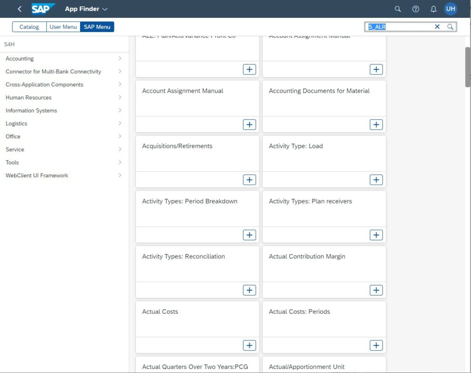Expand the Accounting menu node
This screenshot has width=471, height=373.
point(120,58)
